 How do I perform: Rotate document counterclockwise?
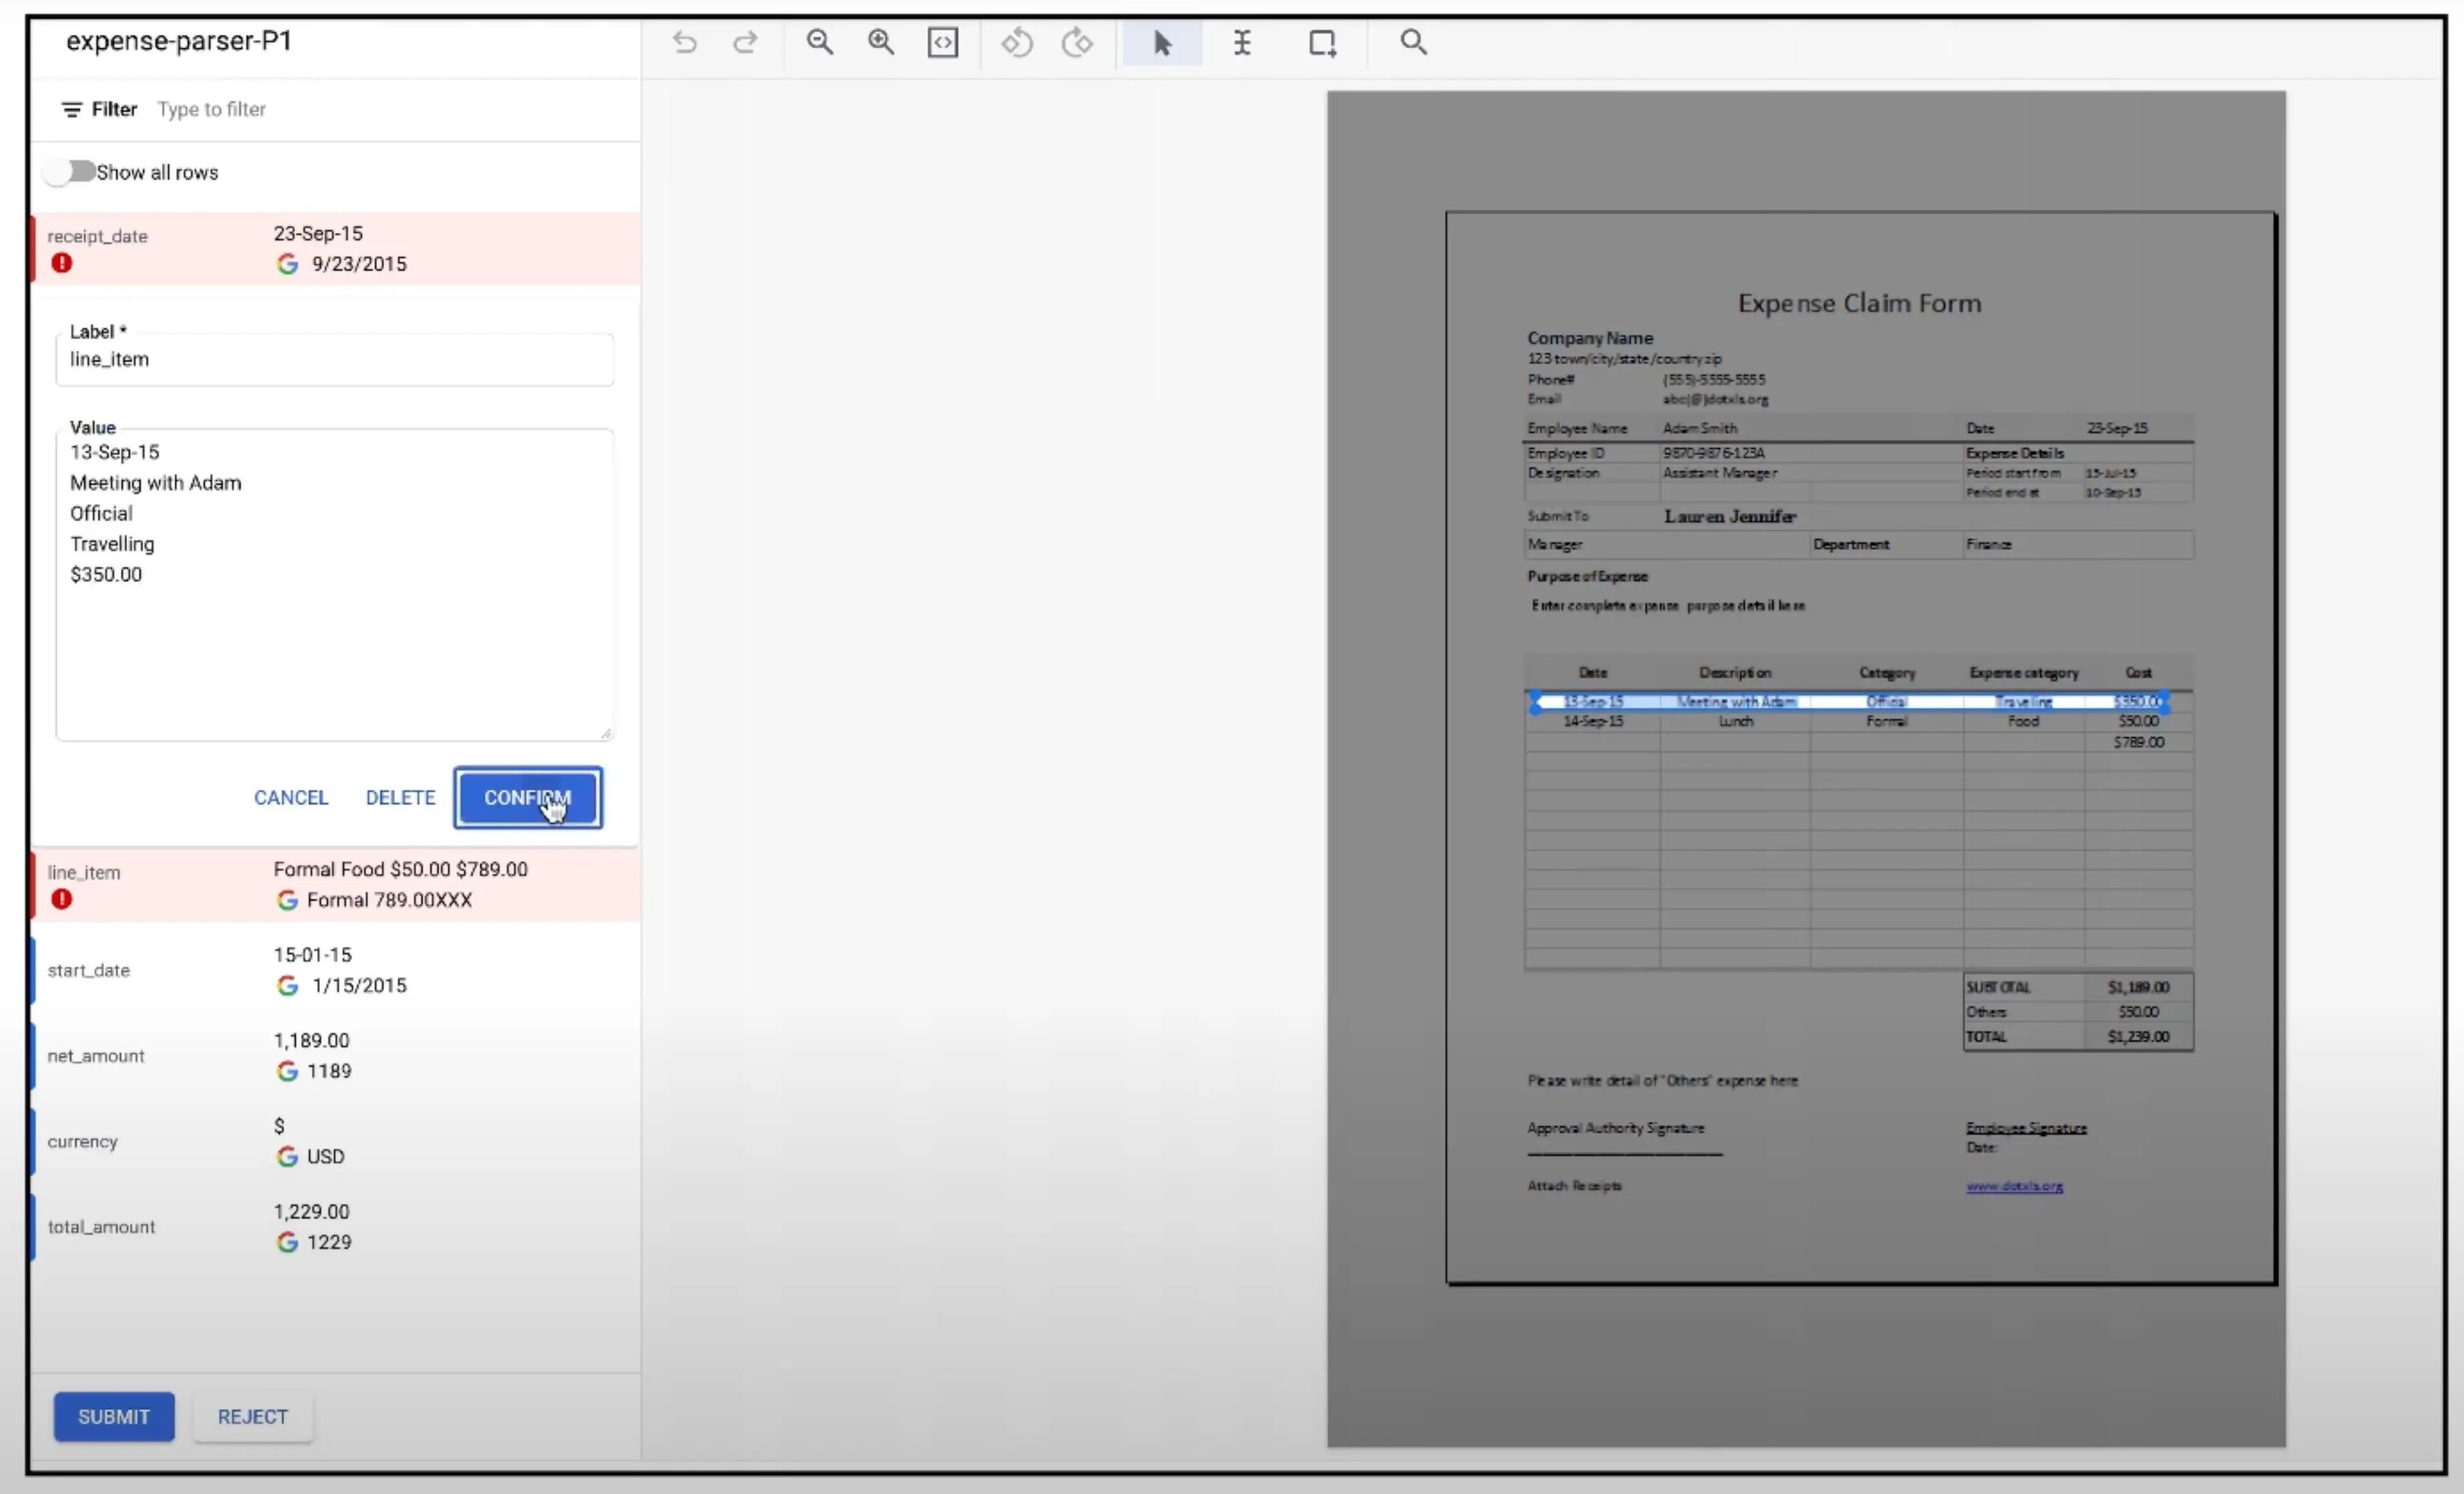click(1017, 43)
